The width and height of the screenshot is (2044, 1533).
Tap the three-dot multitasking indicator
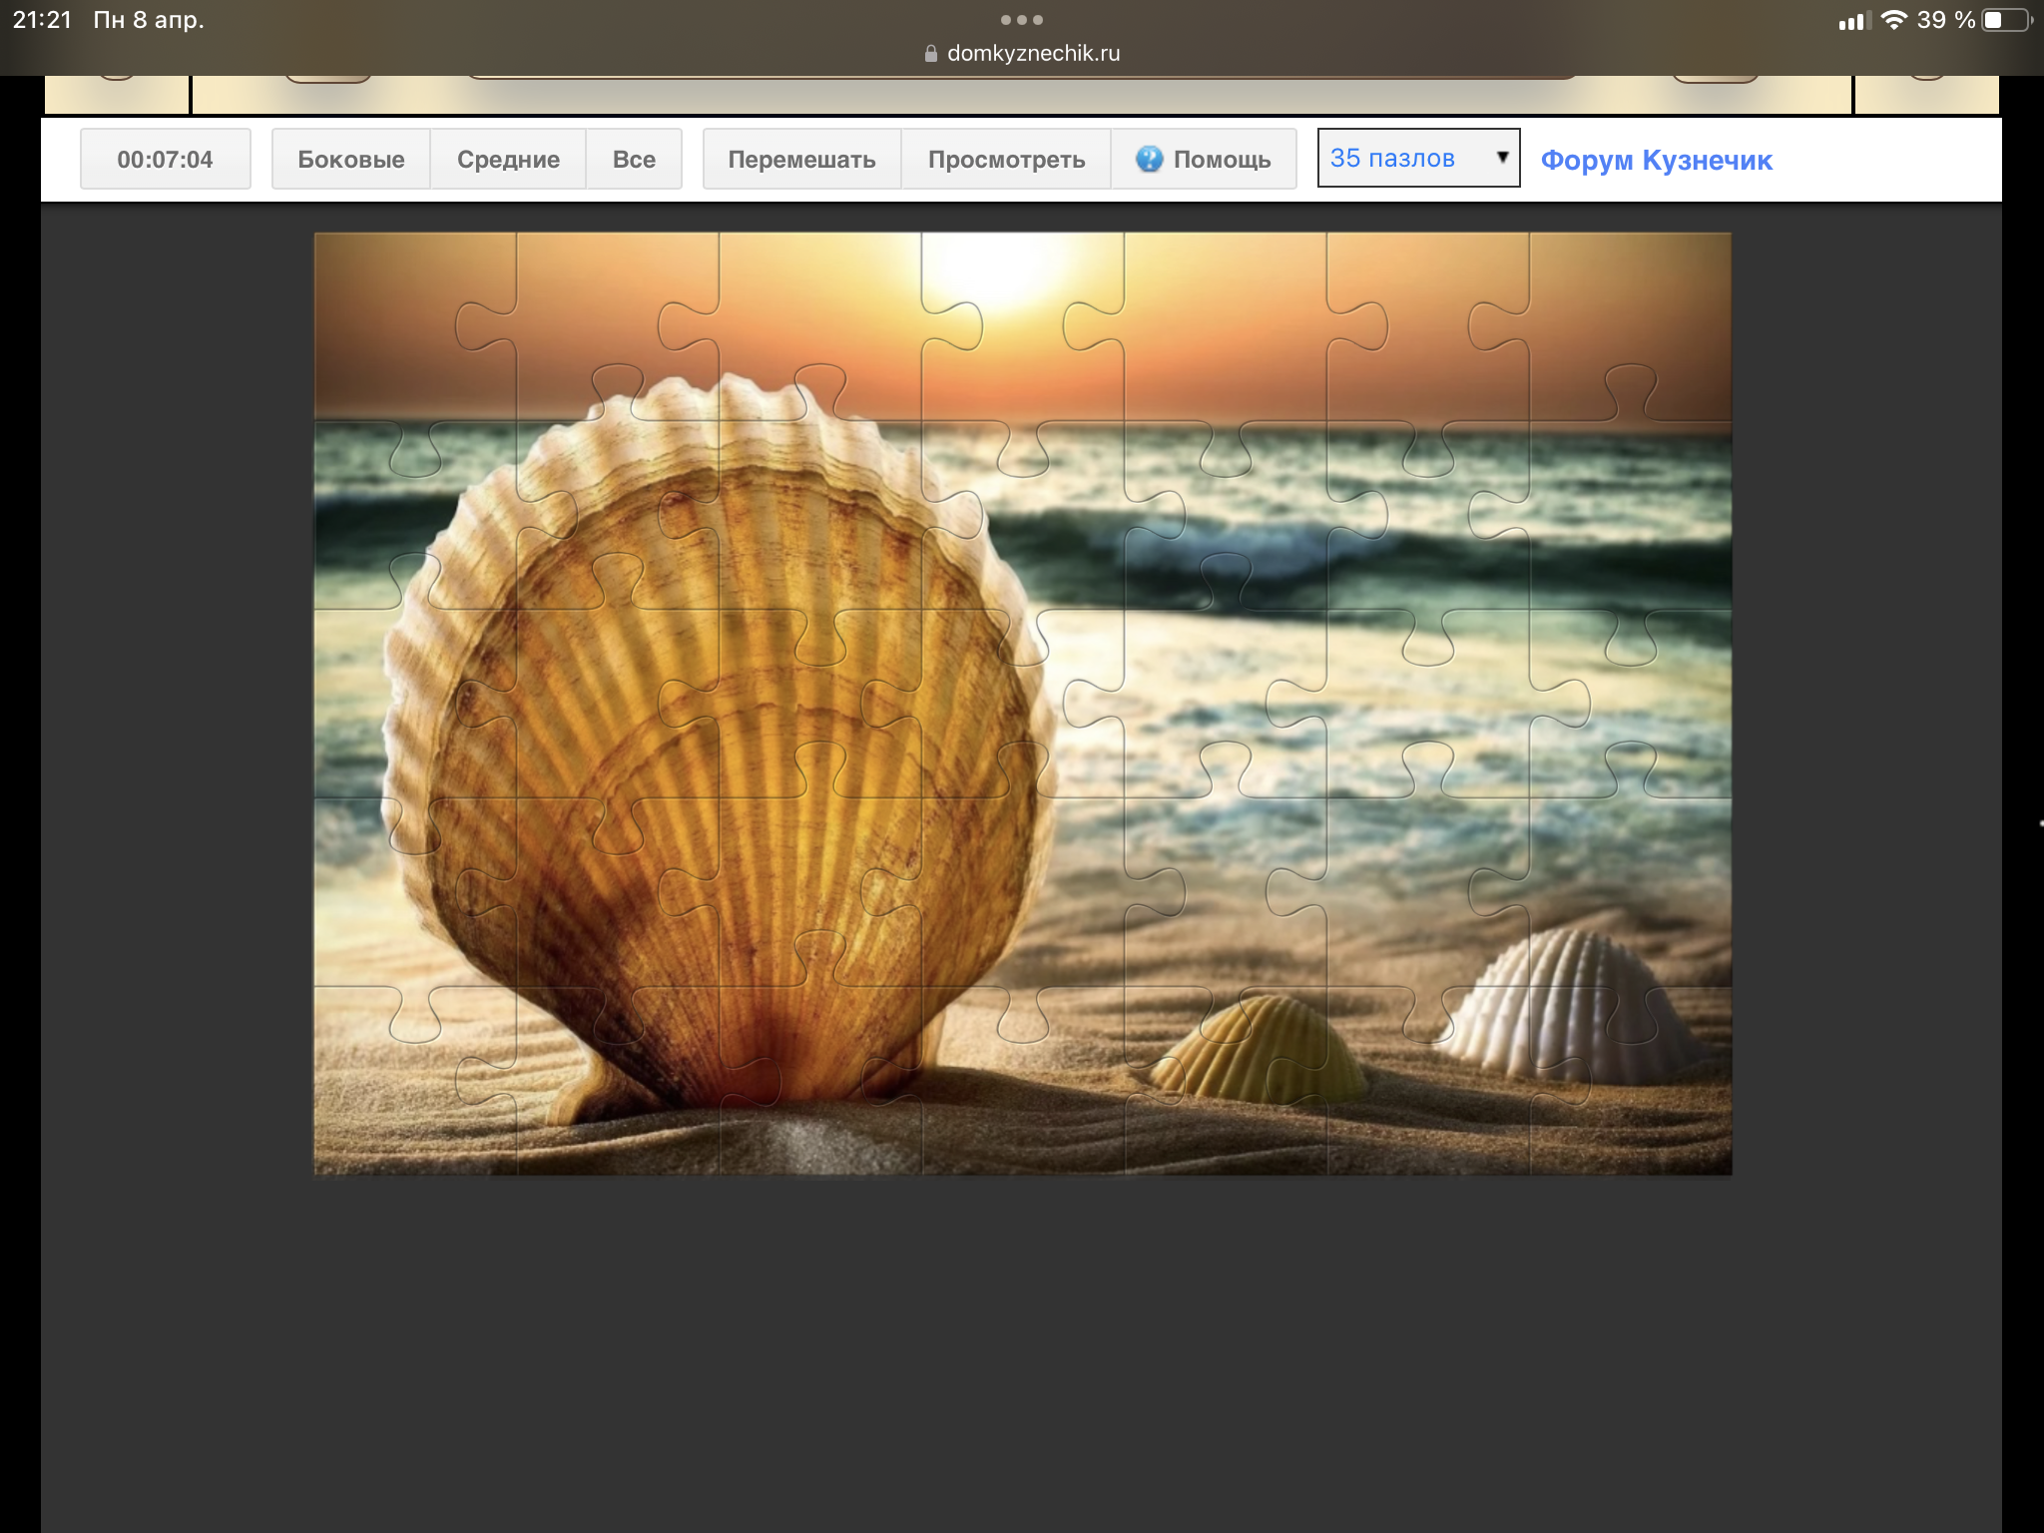pos(1022,20)
